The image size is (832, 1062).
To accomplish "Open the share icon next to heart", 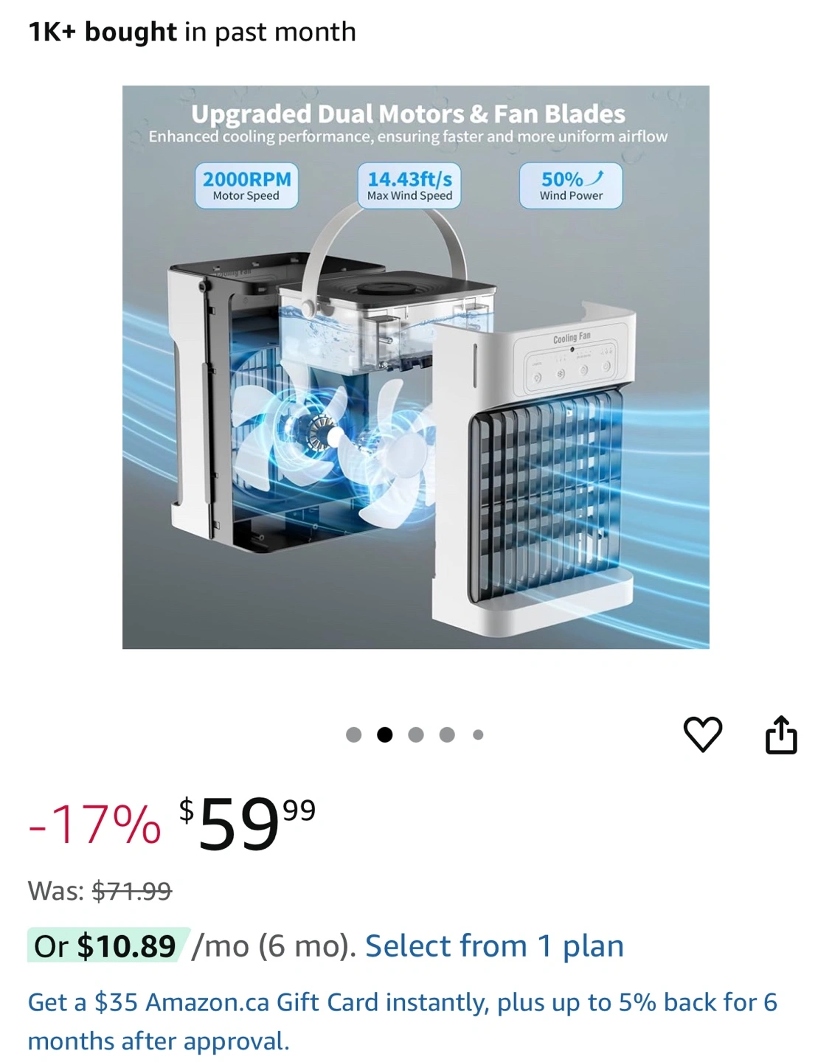I will (x=781, y=735).
